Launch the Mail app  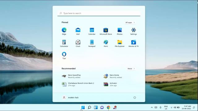pyautogui.click(x=78, y=31)
